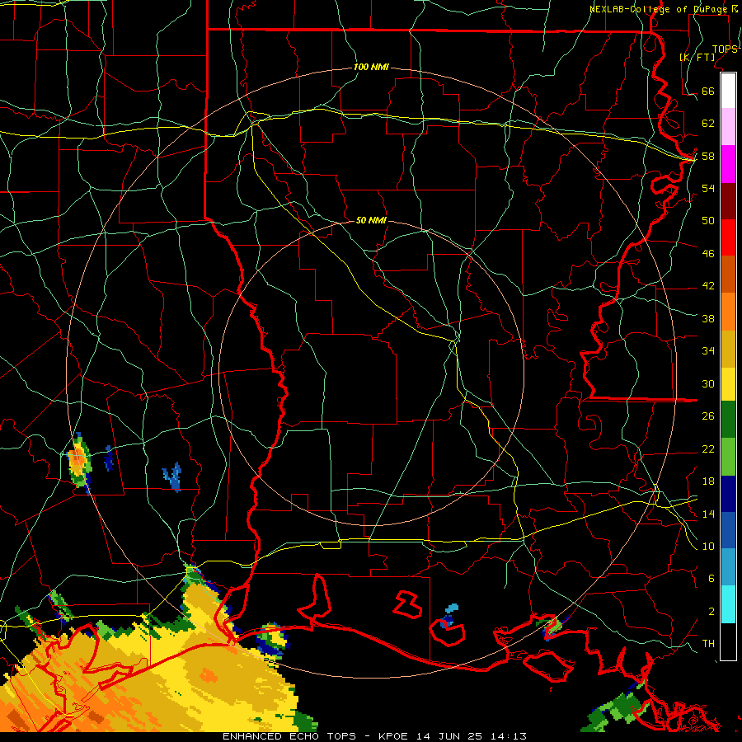Click the "[K FT]" units label
This screenshot has height=742, width=742.
[x=697, y=57]
